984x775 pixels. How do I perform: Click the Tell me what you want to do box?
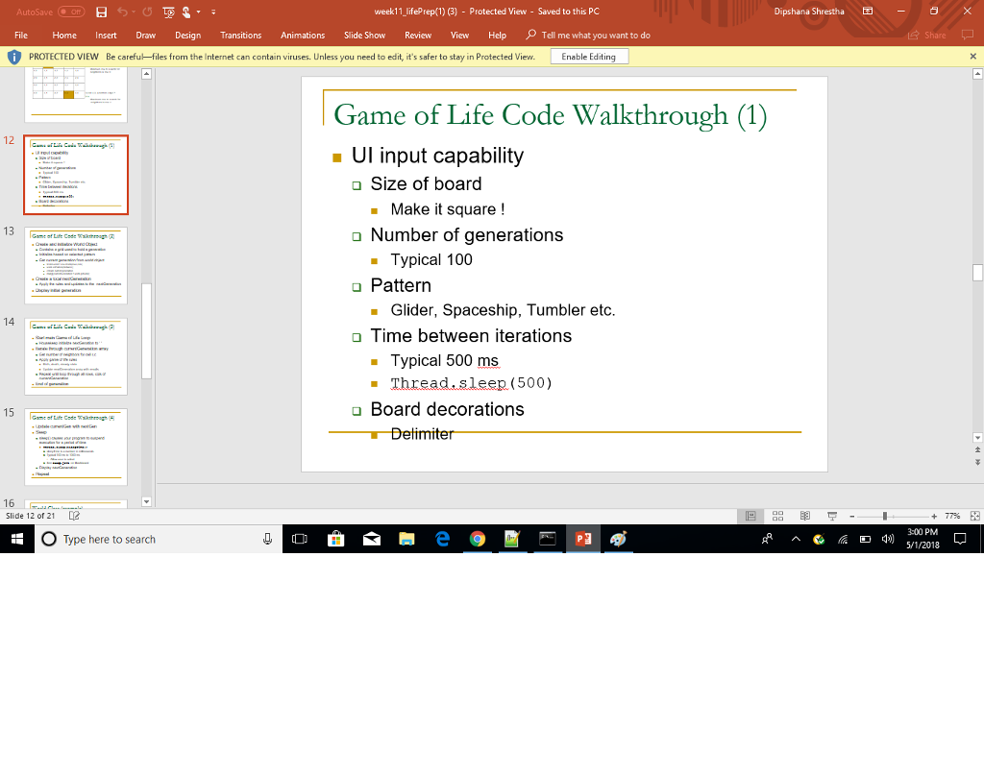tap(588, 36)
